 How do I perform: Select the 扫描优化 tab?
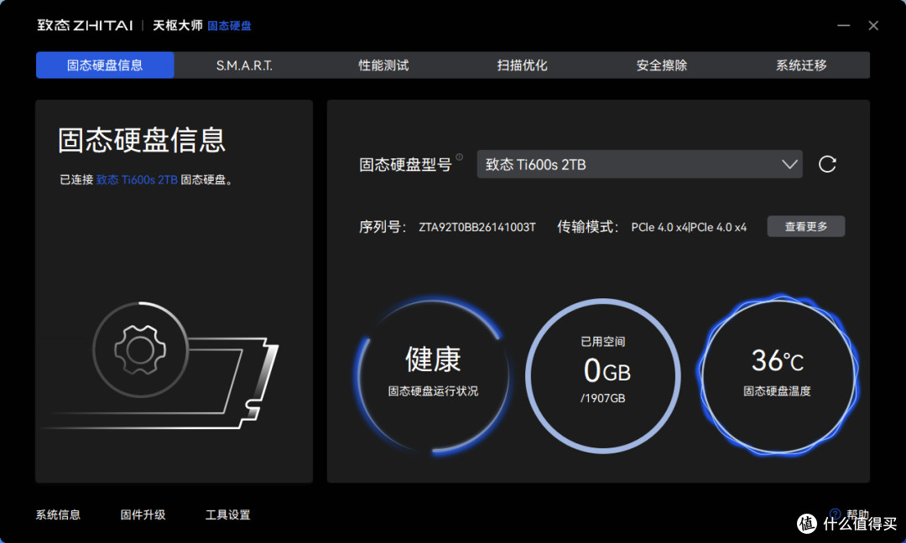(523, 65)
